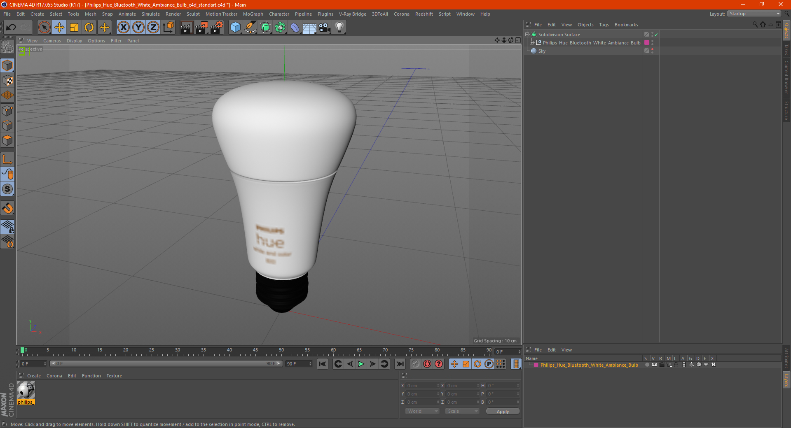This screenshot has width=791, height=428.
Task: Open the Simulate menu
Action: click(151, 14)
